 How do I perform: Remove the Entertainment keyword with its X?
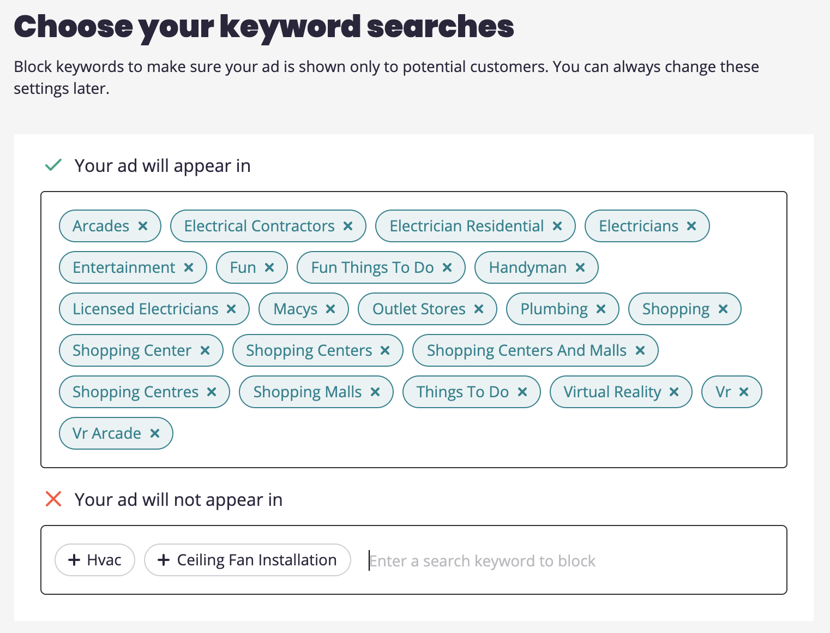pos(189,267)
